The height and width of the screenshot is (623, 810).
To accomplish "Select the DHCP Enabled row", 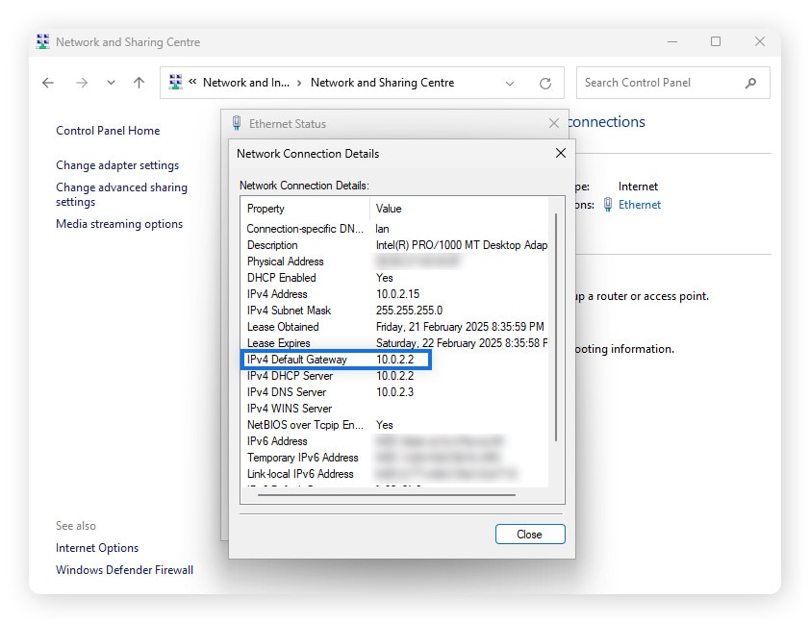I will (394, 278).
